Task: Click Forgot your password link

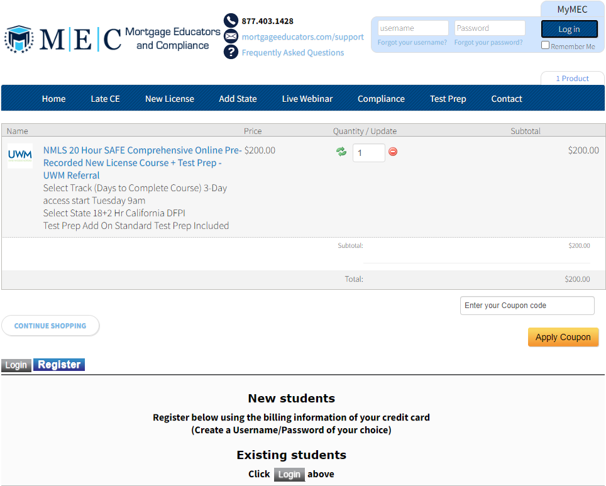Action: coord(488,42)
